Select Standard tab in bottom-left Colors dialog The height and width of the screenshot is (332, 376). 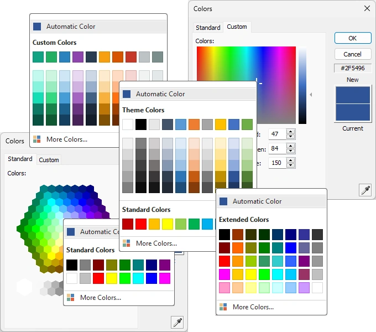20,159
